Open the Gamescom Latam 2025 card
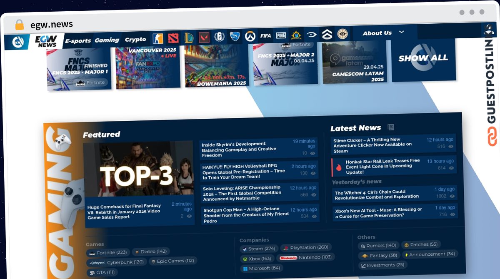The height and width of the screenshot is (279, 500). pos(354,62)
